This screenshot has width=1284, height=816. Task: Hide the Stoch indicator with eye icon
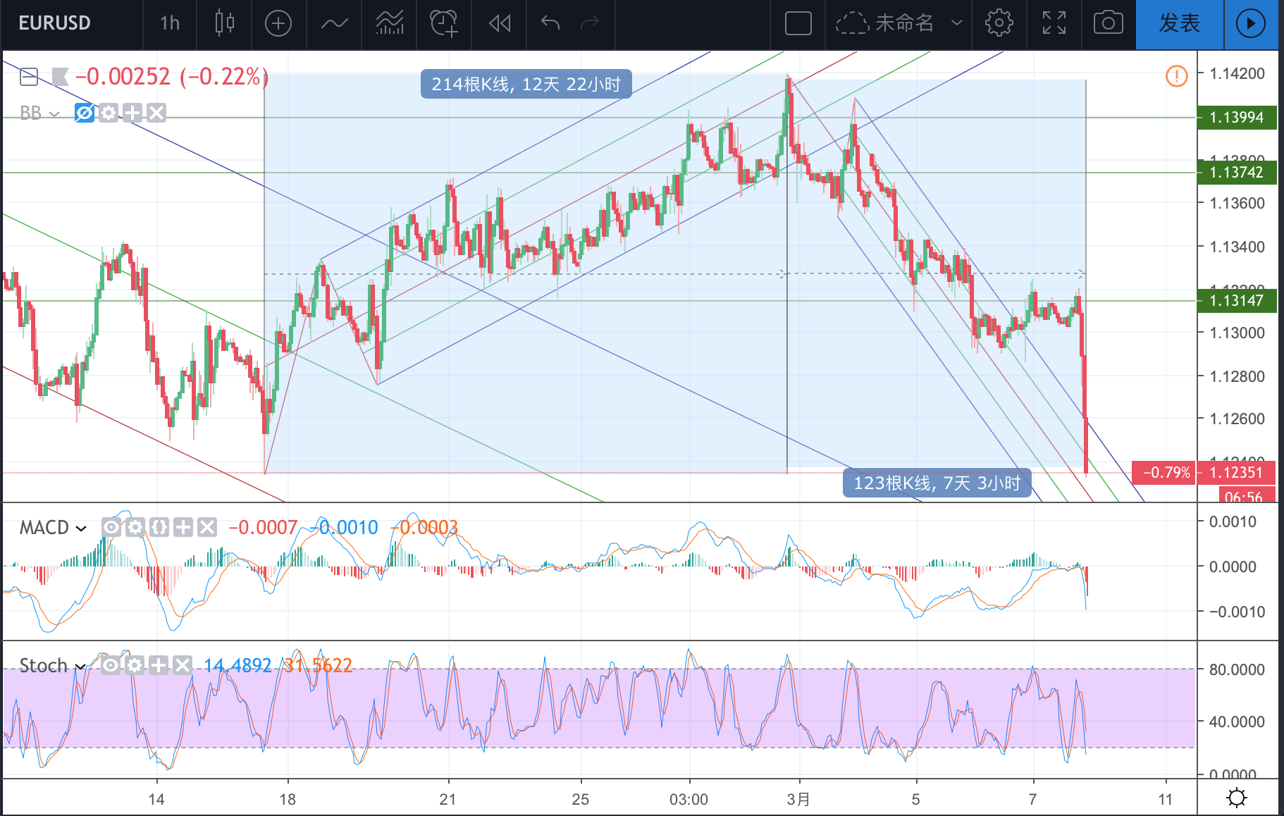[111, 665]
